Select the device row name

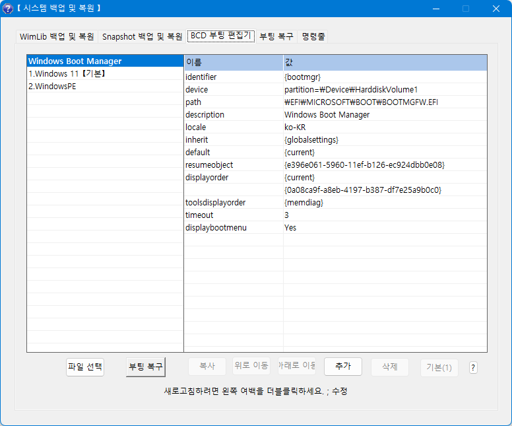click(x=197, y=90)
